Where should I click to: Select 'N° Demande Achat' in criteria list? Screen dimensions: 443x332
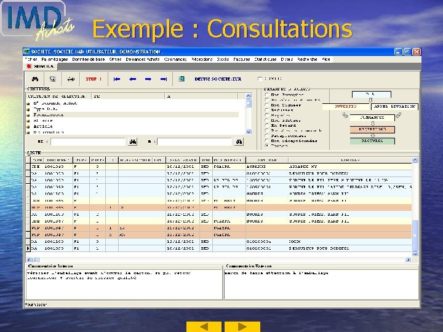pos(55,103)
